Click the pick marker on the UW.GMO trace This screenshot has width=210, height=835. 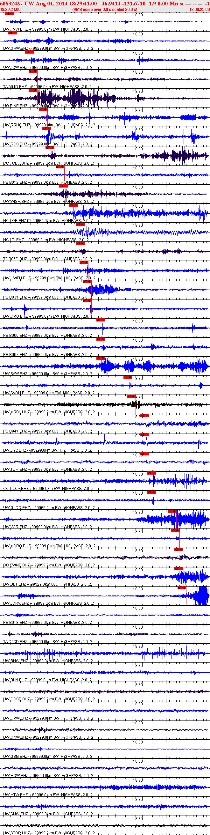click(x=87, y=301)
